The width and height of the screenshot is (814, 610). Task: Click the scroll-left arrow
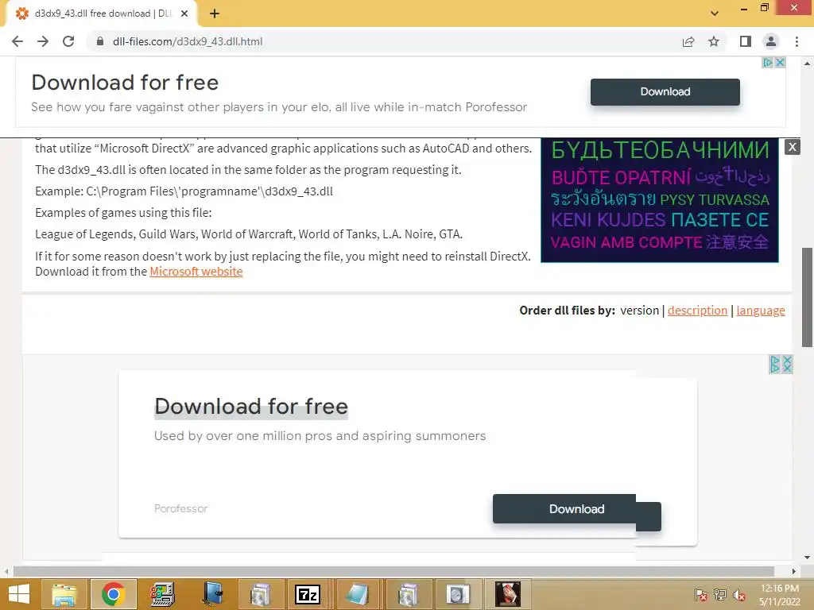6,571
